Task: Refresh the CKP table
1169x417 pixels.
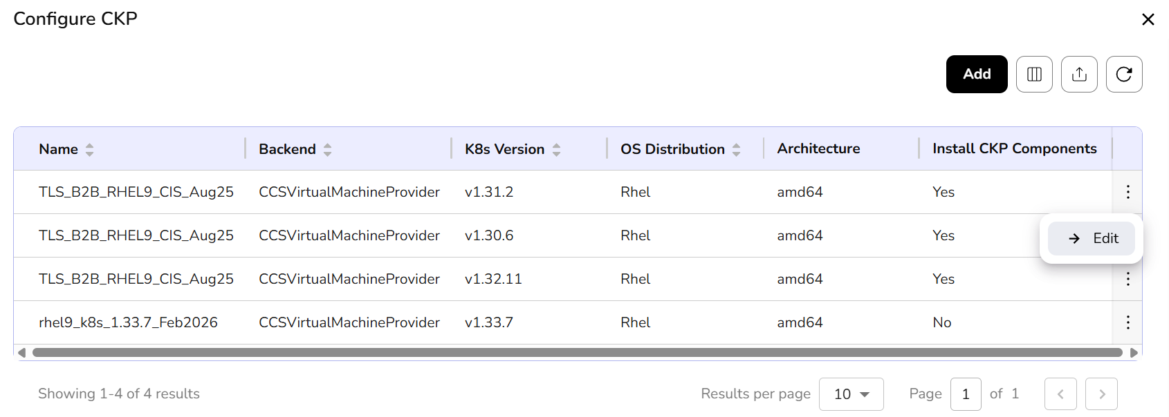Action: (x=1124, y=74)
